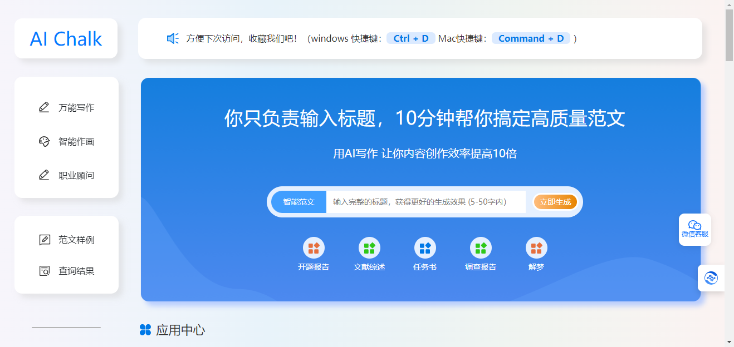Open 职业顾问 sidebar item
Viewport: 734px width, 347px height.
pos(66,175)
